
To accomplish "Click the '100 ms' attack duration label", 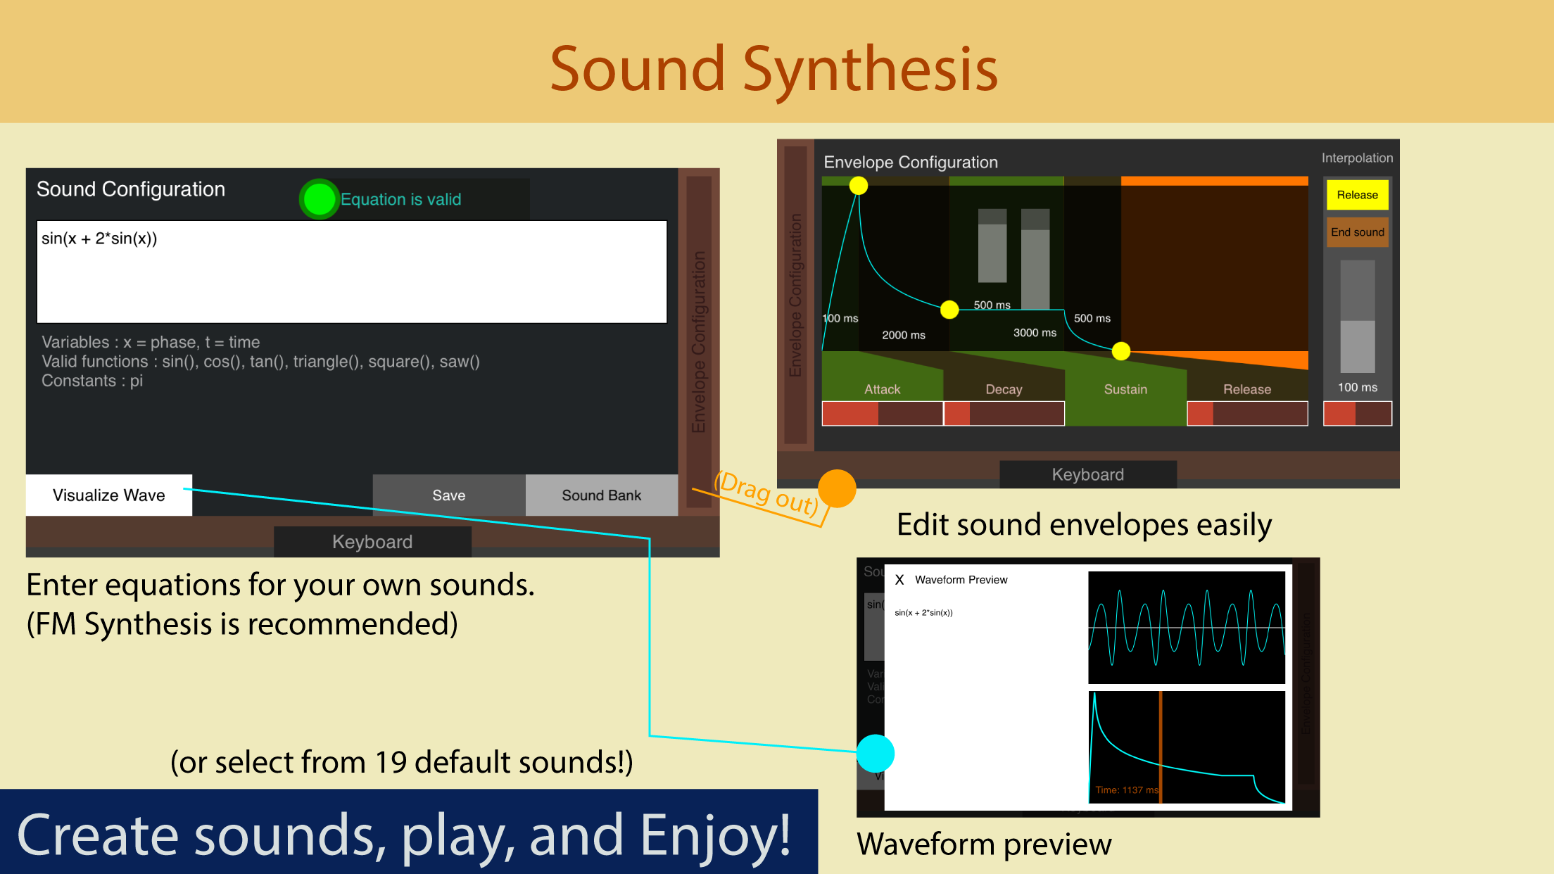I will (841, 318).
